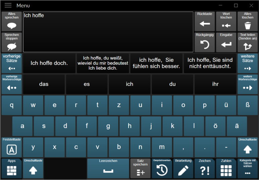
Task: Open Kategorie mit Sätzen wählen
Action: click(248, 168)
